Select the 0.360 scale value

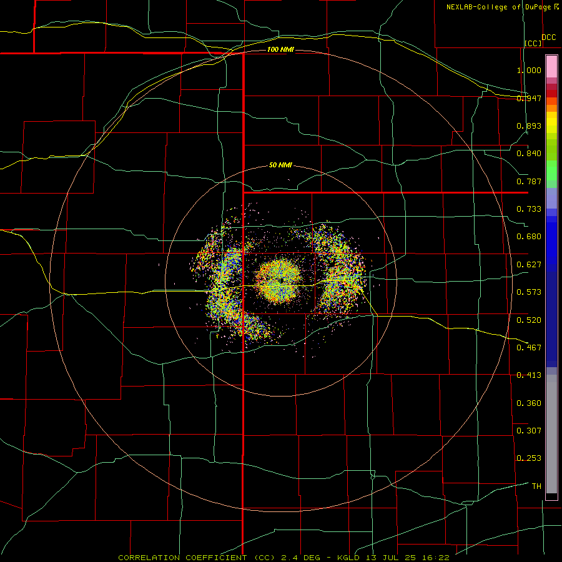coord(529,403)
